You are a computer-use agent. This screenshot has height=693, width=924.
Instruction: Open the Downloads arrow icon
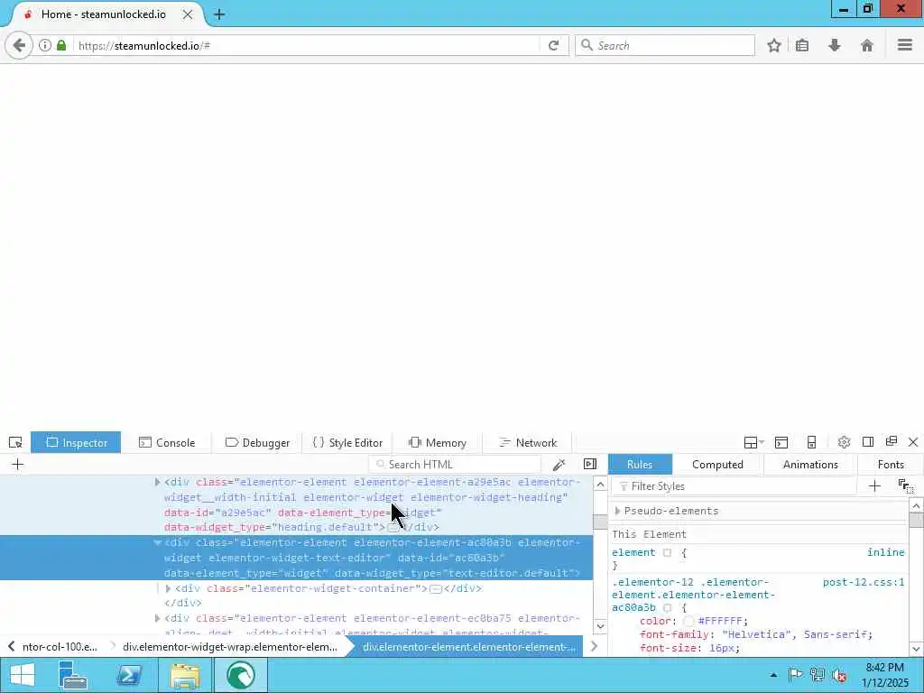coord(835,45)
